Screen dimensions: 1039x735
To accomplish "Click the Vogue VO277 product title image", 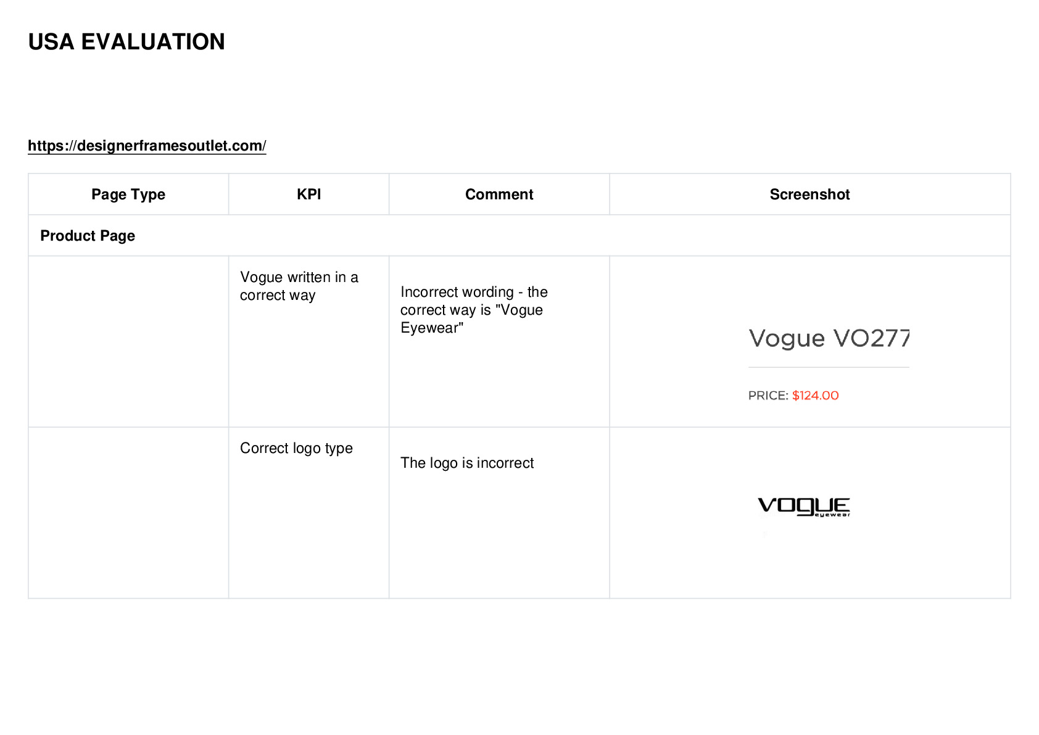I will point(829,338).
